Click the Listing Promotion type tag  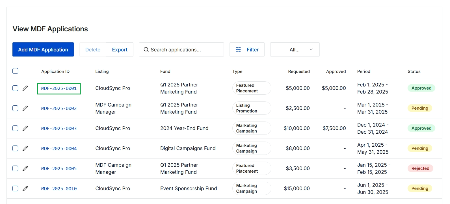click(252, 108)
